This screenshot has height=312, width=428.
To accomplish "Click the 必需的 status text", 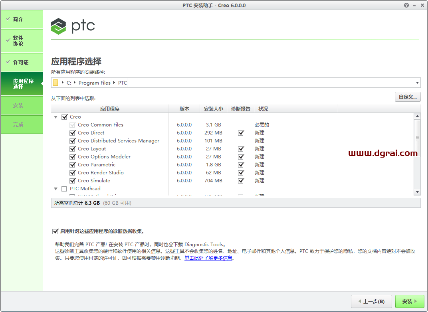I will 262,125.
